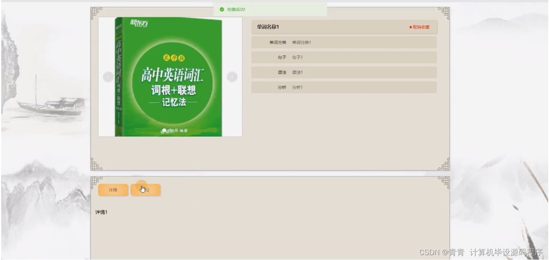The image size is (549, 260).
Task: Click the 句子1 value
Action: (x=297, y=57)
